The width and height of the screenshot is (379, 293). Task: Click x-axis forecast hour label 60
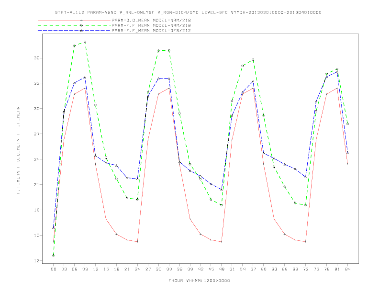tap(264, 269)
